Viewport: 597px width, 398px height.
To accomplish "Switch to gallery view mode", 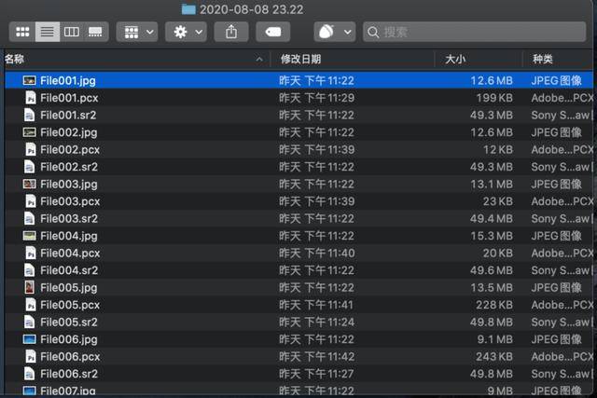I will click(x=95, y=32).
